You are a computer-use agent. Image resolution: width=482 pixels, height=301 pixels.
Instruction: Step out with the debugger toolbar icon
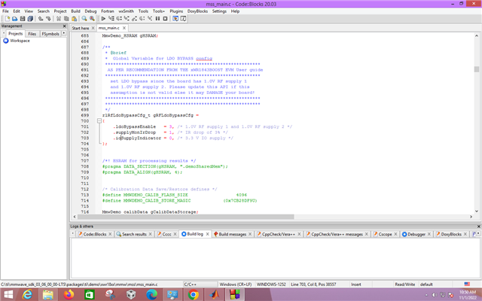134,19
